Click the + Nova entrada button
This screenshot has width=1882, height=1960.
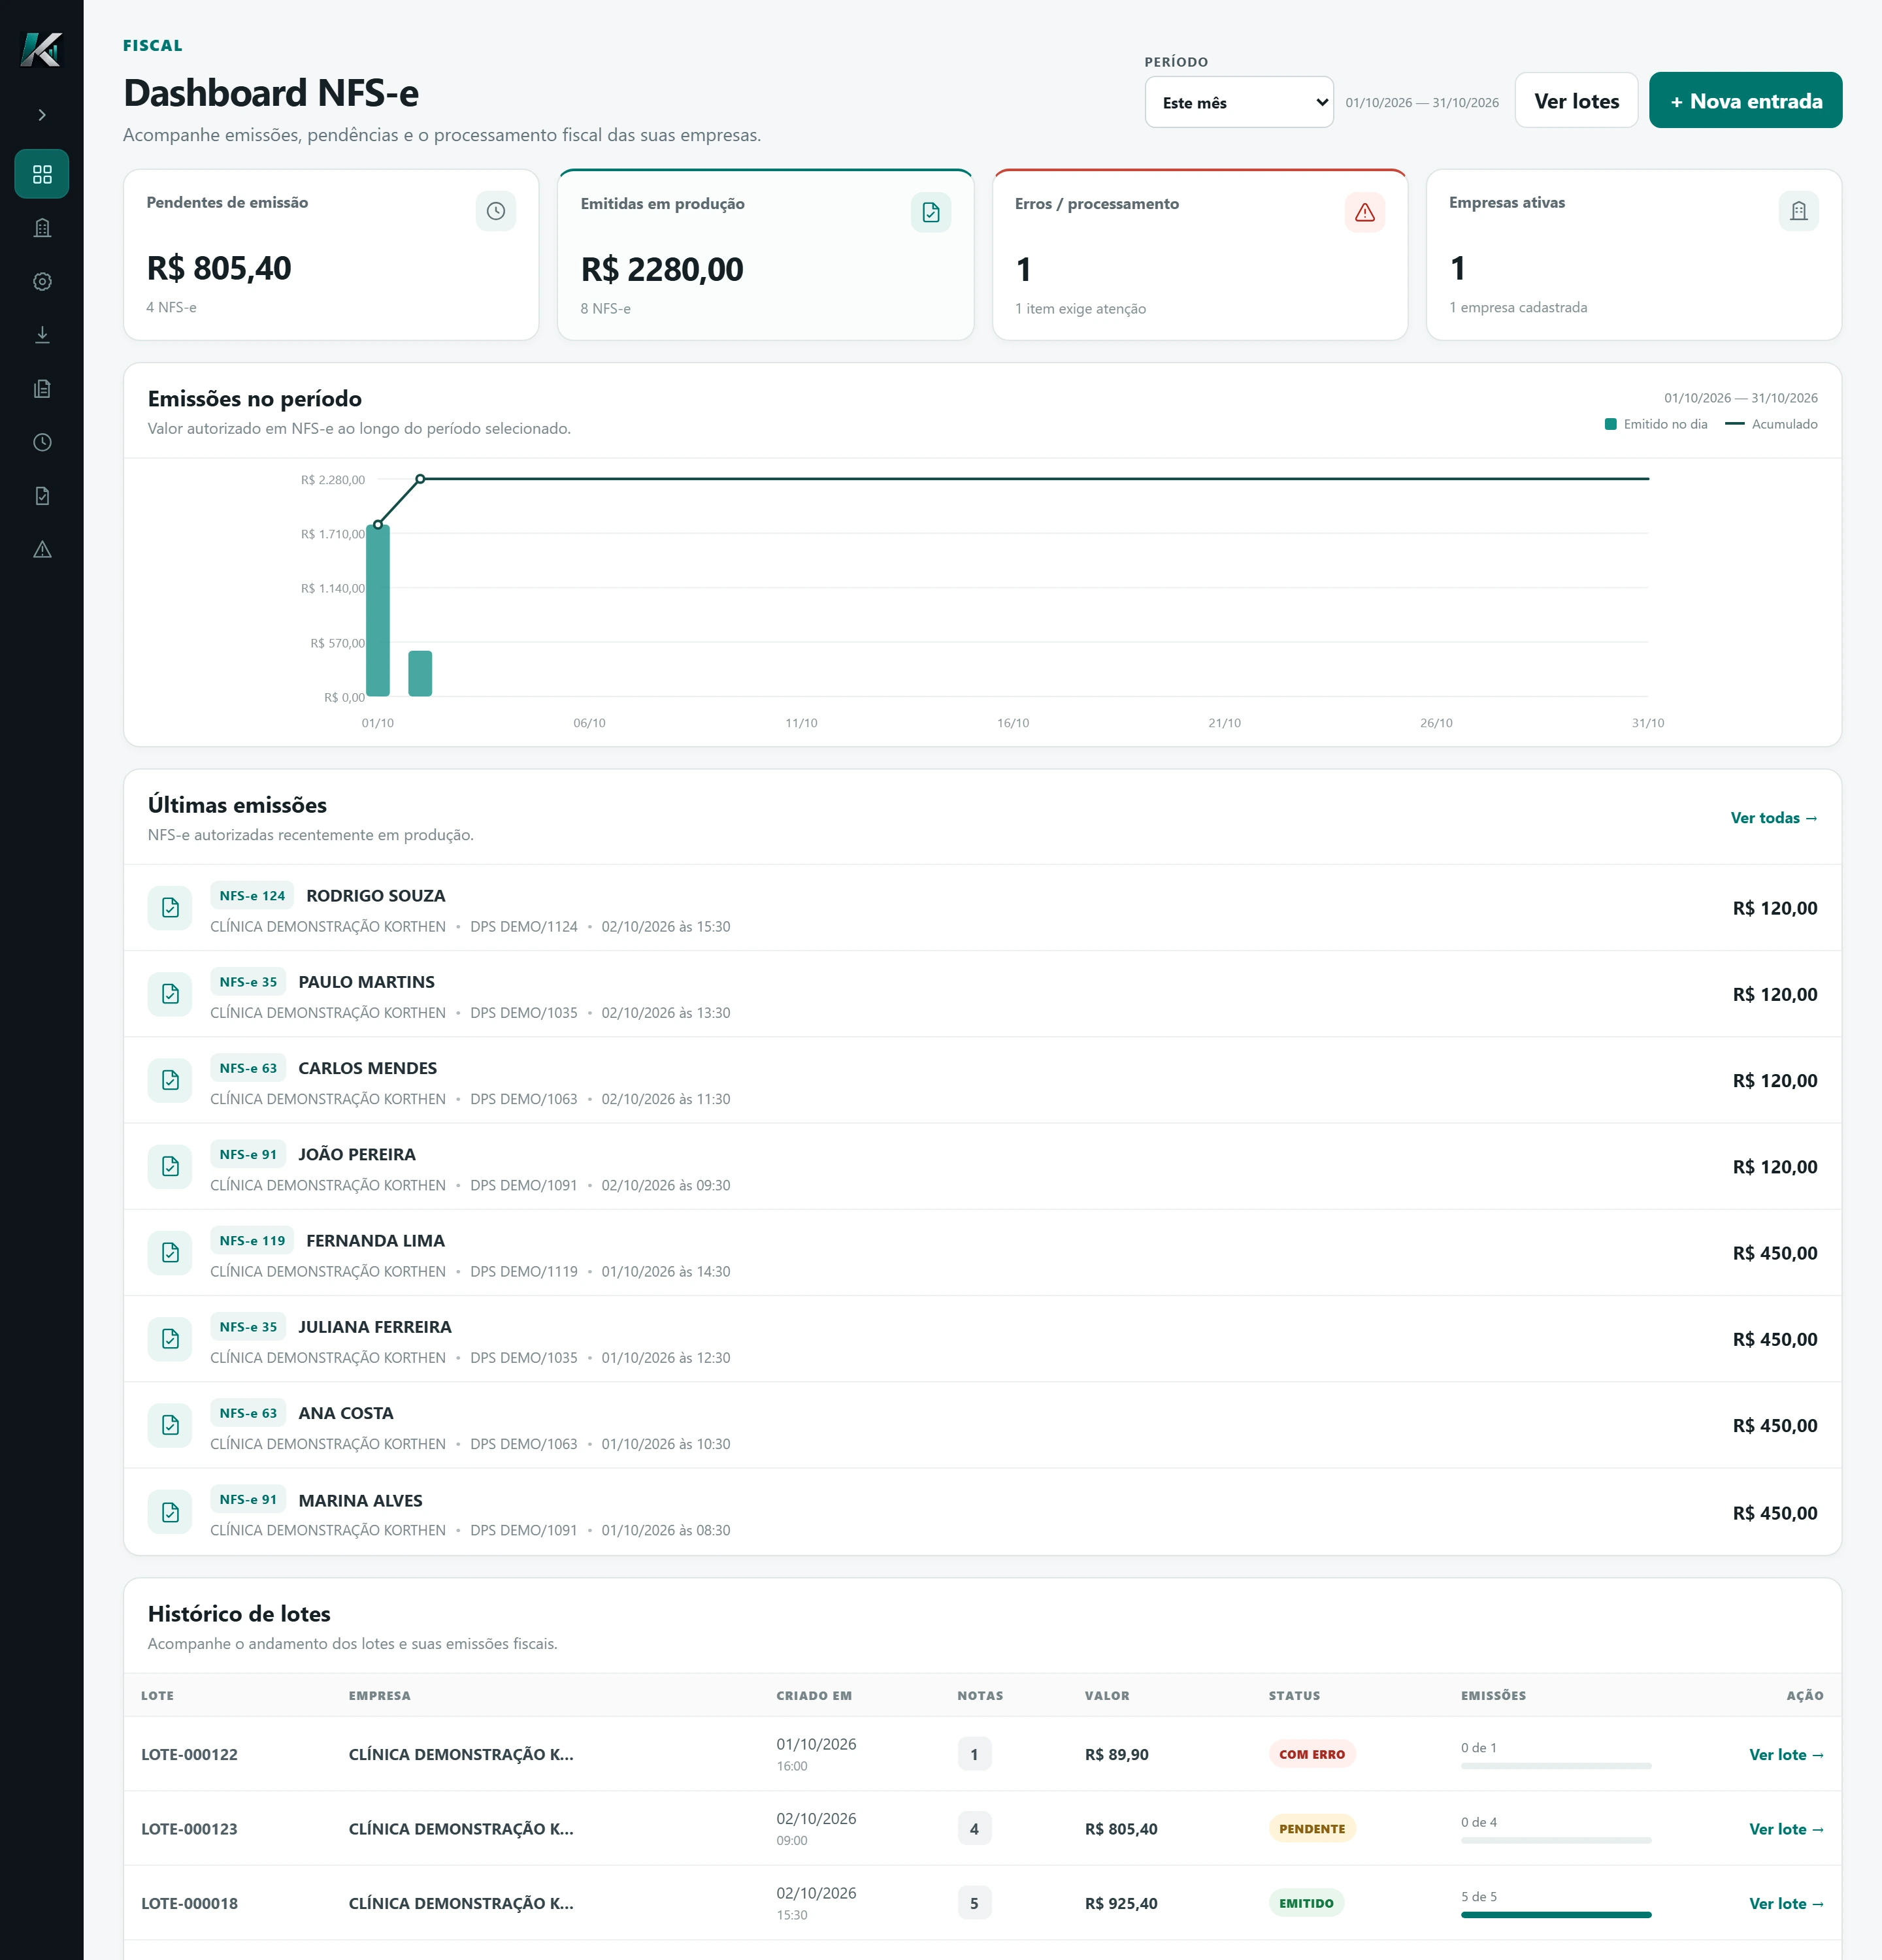tap(1745, 100)
